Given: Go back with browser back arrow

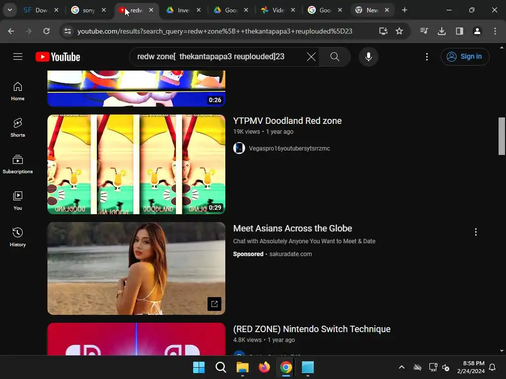Looking at the screenshot, I should [x=11, y=31].
